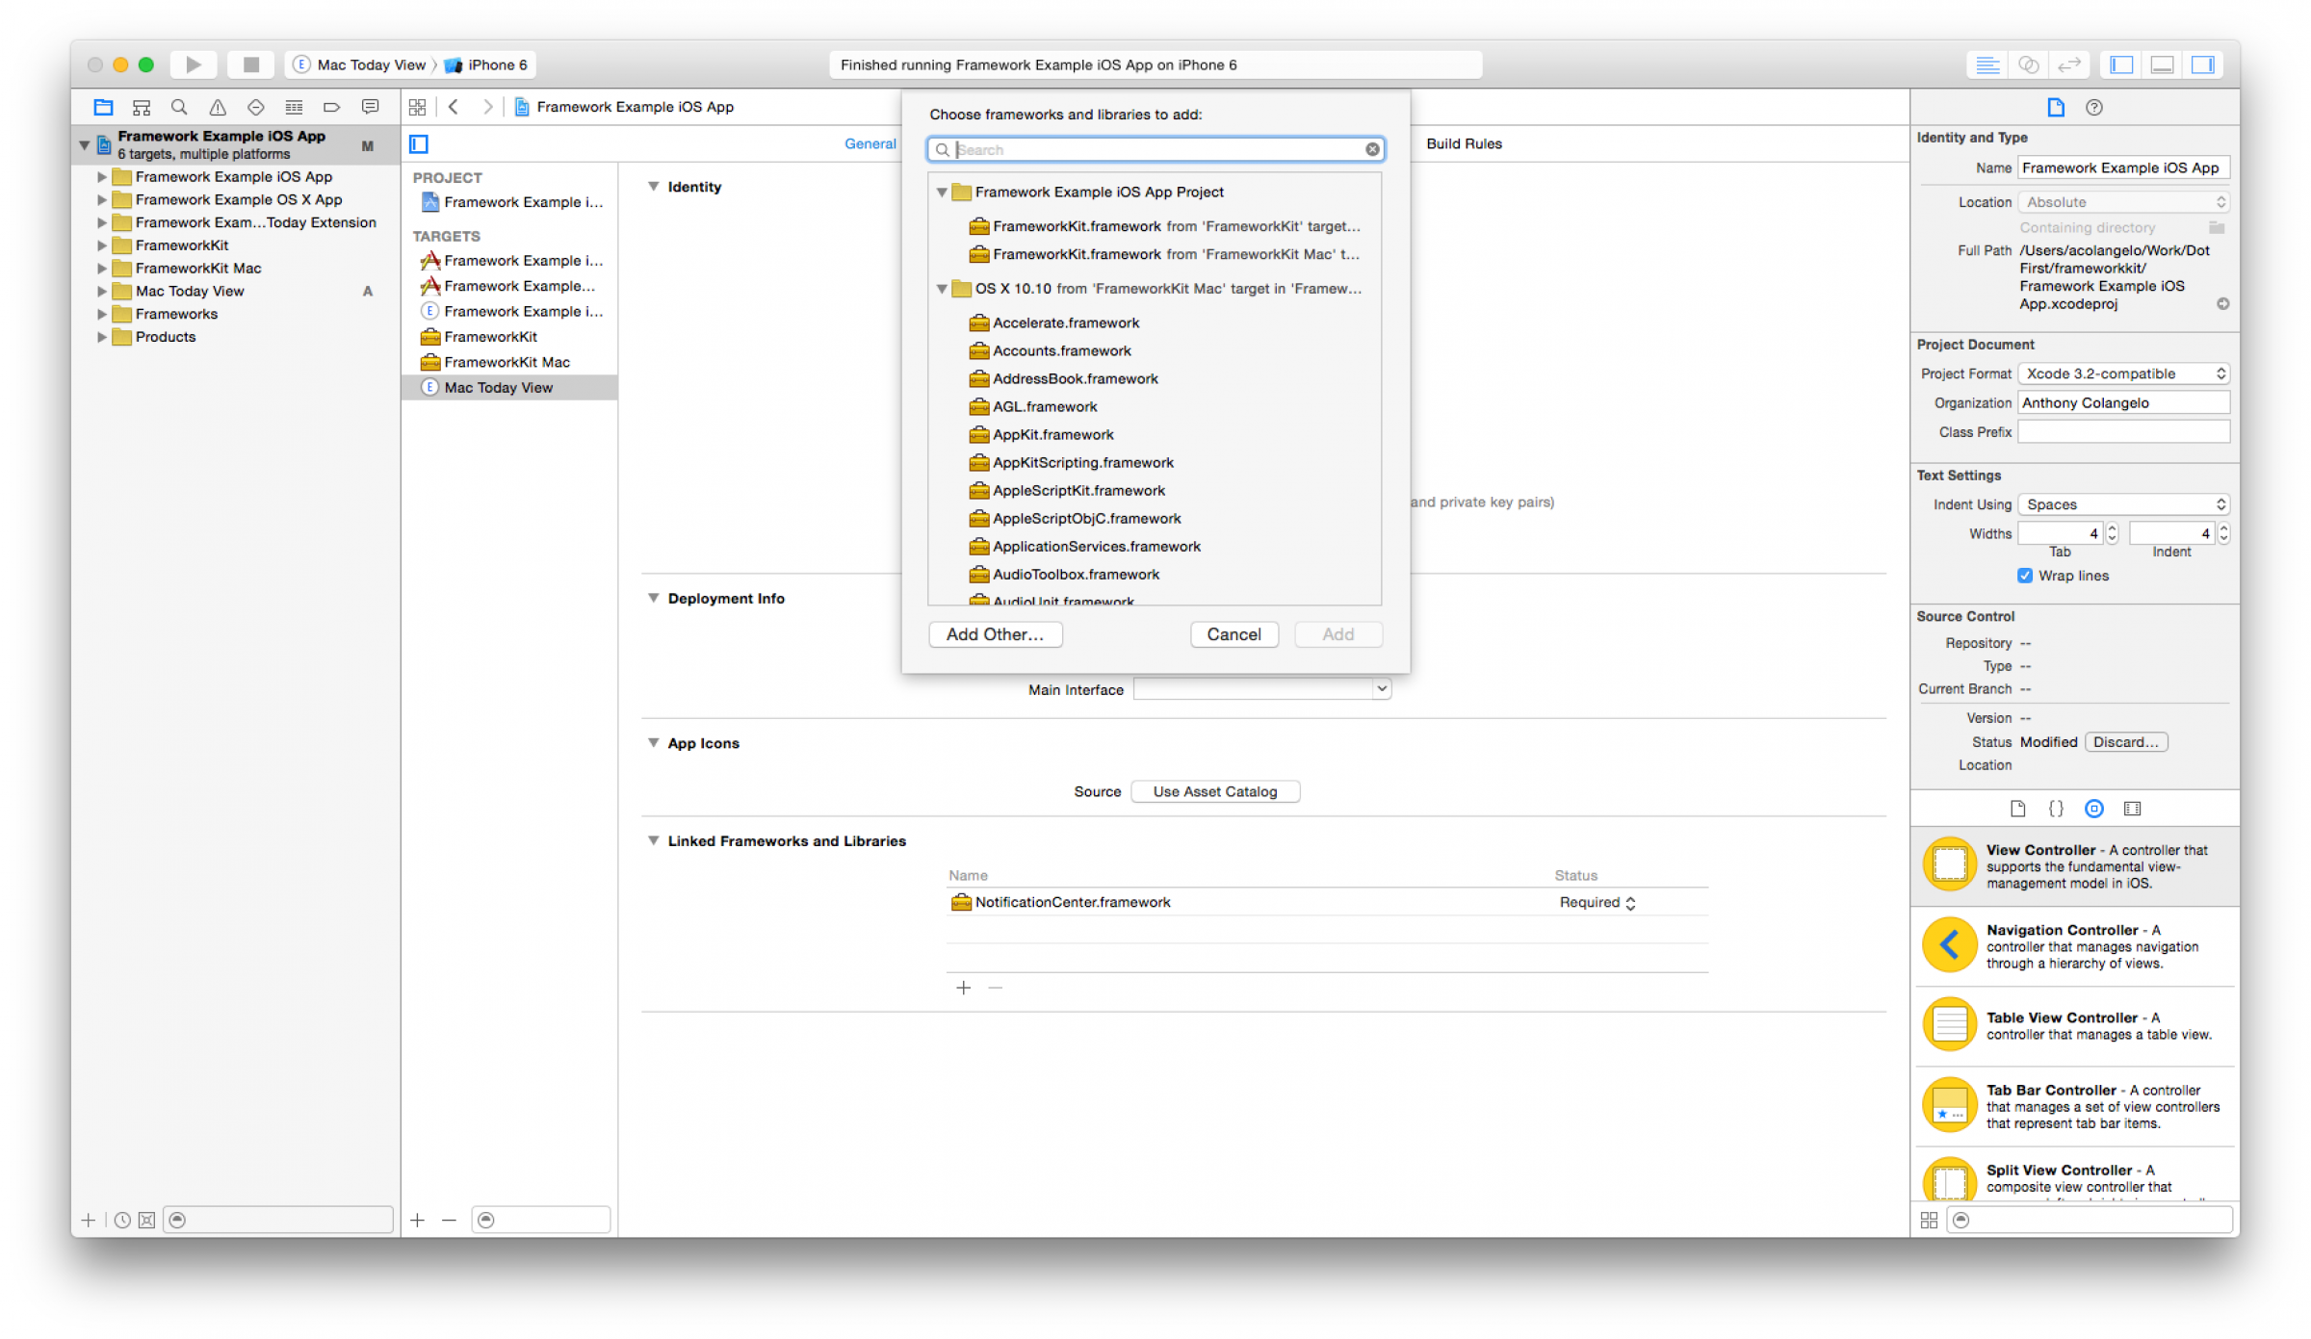Switch to the Build Rules tab
This screenshot has height=1339, width=2311.
pyautogui.click(x=1464, y=143)
